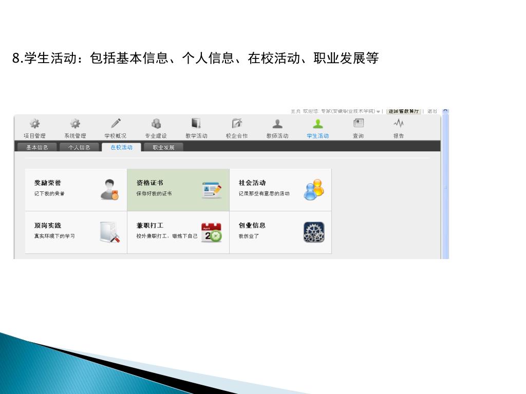526x394 pixels.
Task: Open the 专业建设 blocks icon
Action: pyautogui.click(x=156, y=123)
